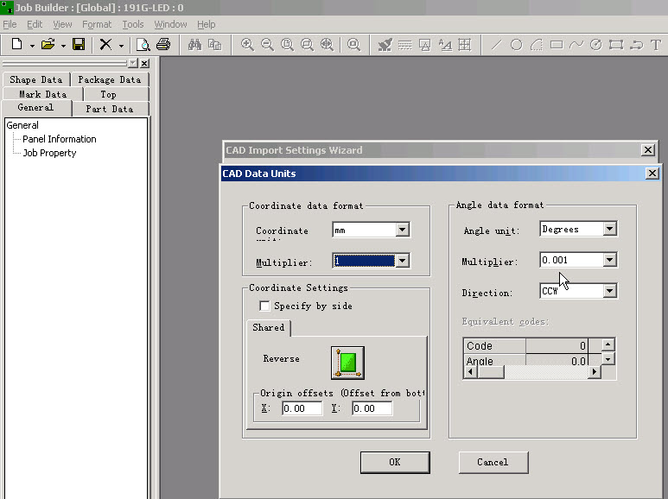This screenshot has width=668, height=499.
Task: Open the Format menu
Action: click(x=97, y=24)
